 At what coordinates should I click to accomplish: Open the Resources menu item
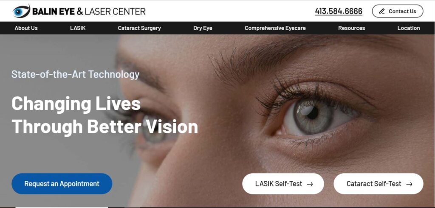pos(351,28)
